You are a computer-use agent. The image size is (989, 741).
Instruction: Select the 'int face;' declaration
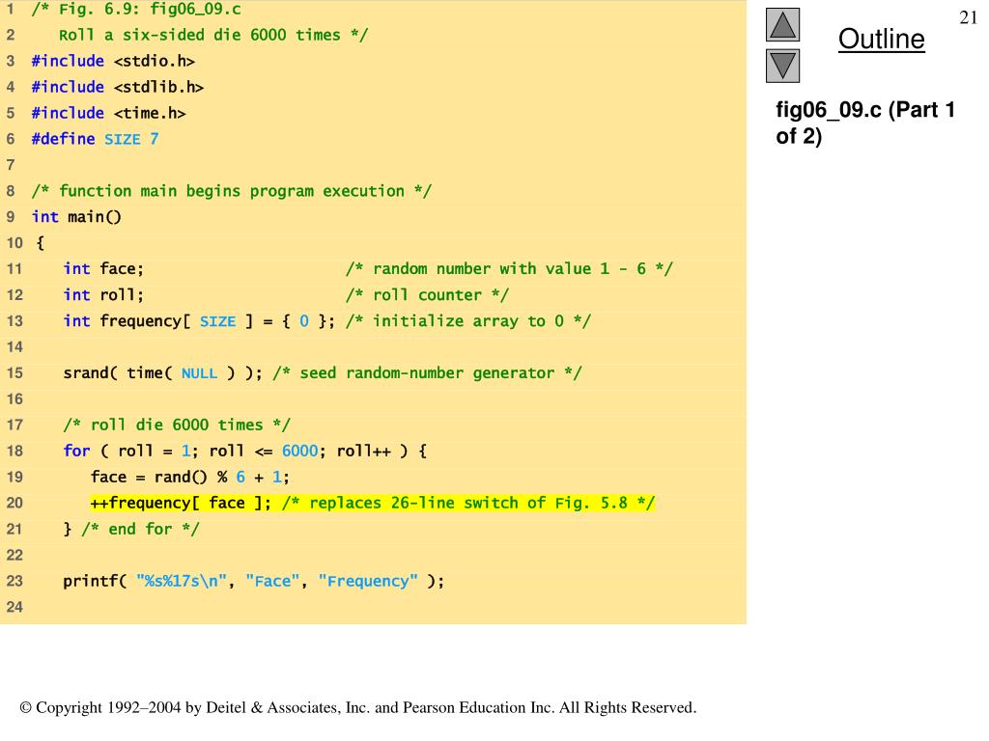coord(103,269)
